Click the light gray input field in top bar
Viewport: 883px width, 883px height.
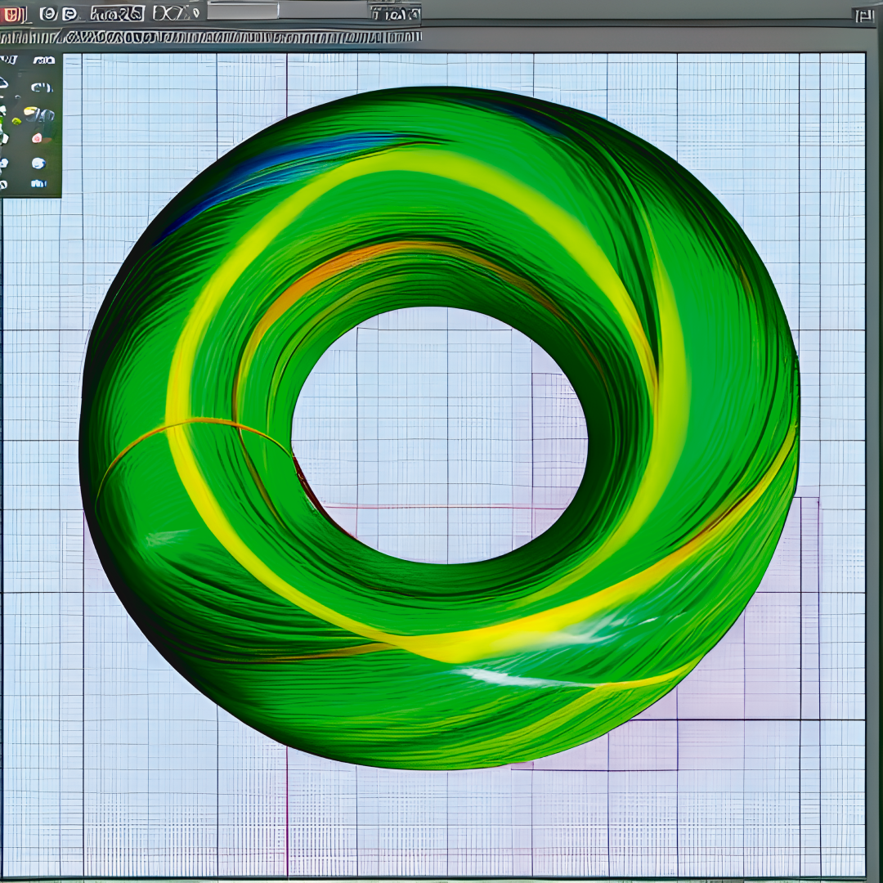243,10
